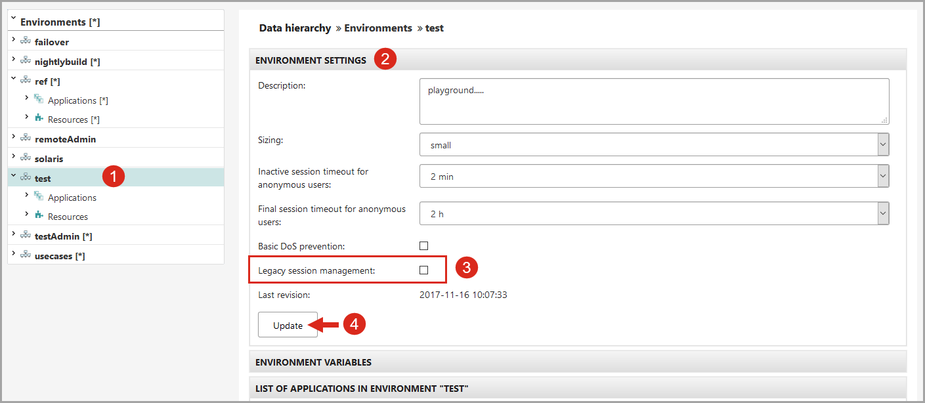Expand the testAdmin tree node
The image size is (925, 403).
(14, 234)
